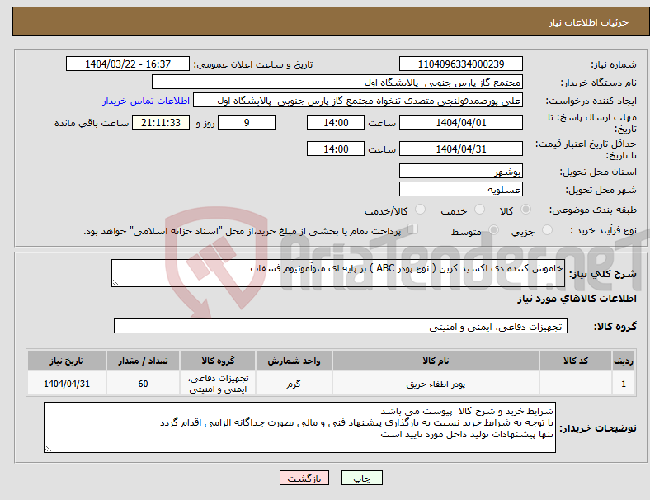The width and height of the screenshot is (650, 500).
Task: Click the response deadline time 14:00 field
Action: point(336,123)
